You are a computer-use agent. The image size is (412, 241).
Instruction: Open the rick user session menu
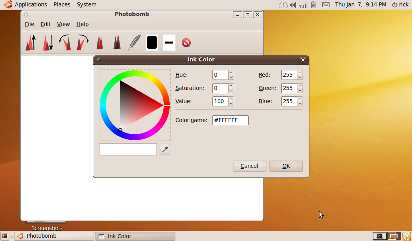(x=400, y=4)
